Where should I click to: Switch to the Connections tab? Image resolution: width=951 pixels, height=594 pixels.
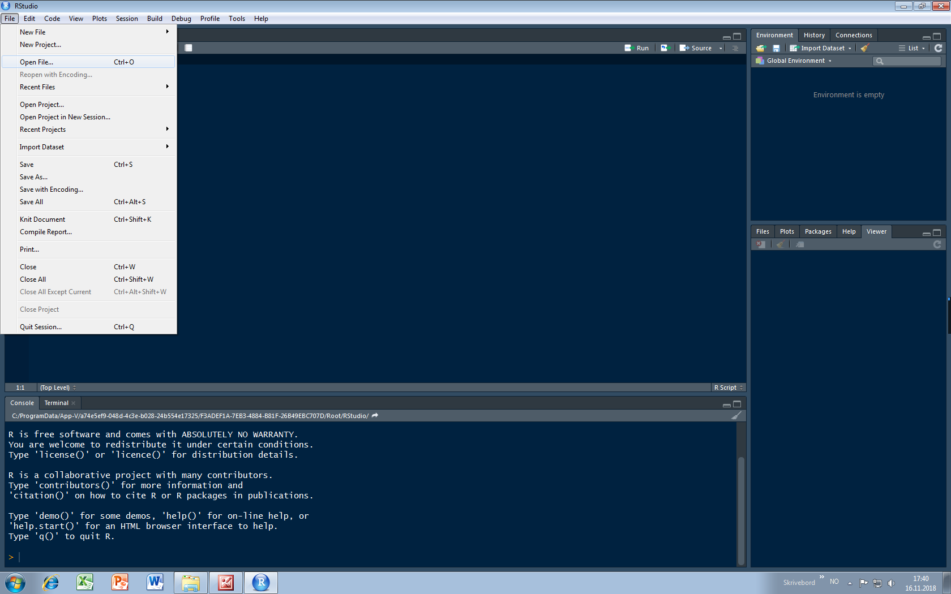(x=854, y=35)
